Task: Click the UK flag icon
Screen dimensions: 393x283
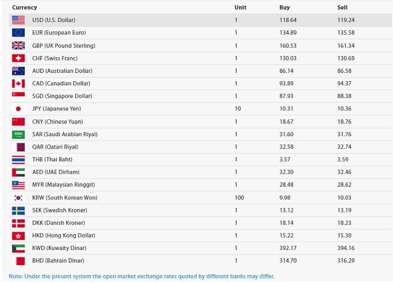Action: point(18,45)
